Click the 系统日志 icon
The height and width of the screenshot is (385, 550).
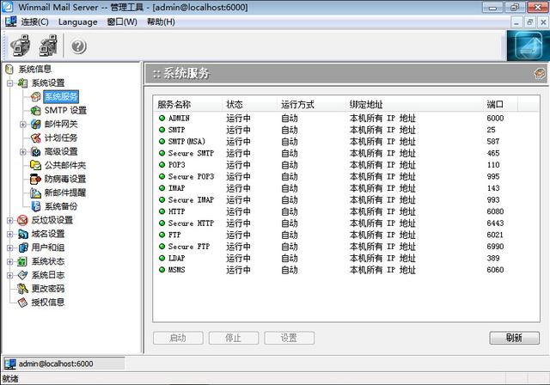click(23, 275)
